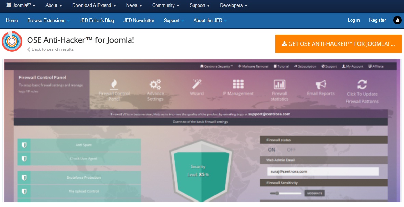
Task: Open Browse Extensions dropdown
Action: (49, 21)
